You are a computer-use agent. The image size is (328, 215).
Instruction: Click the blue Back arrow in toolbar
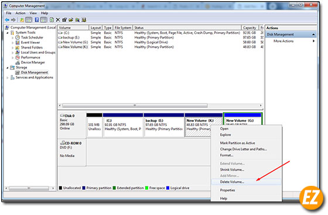pyautogui.click(x=7, y=20)
